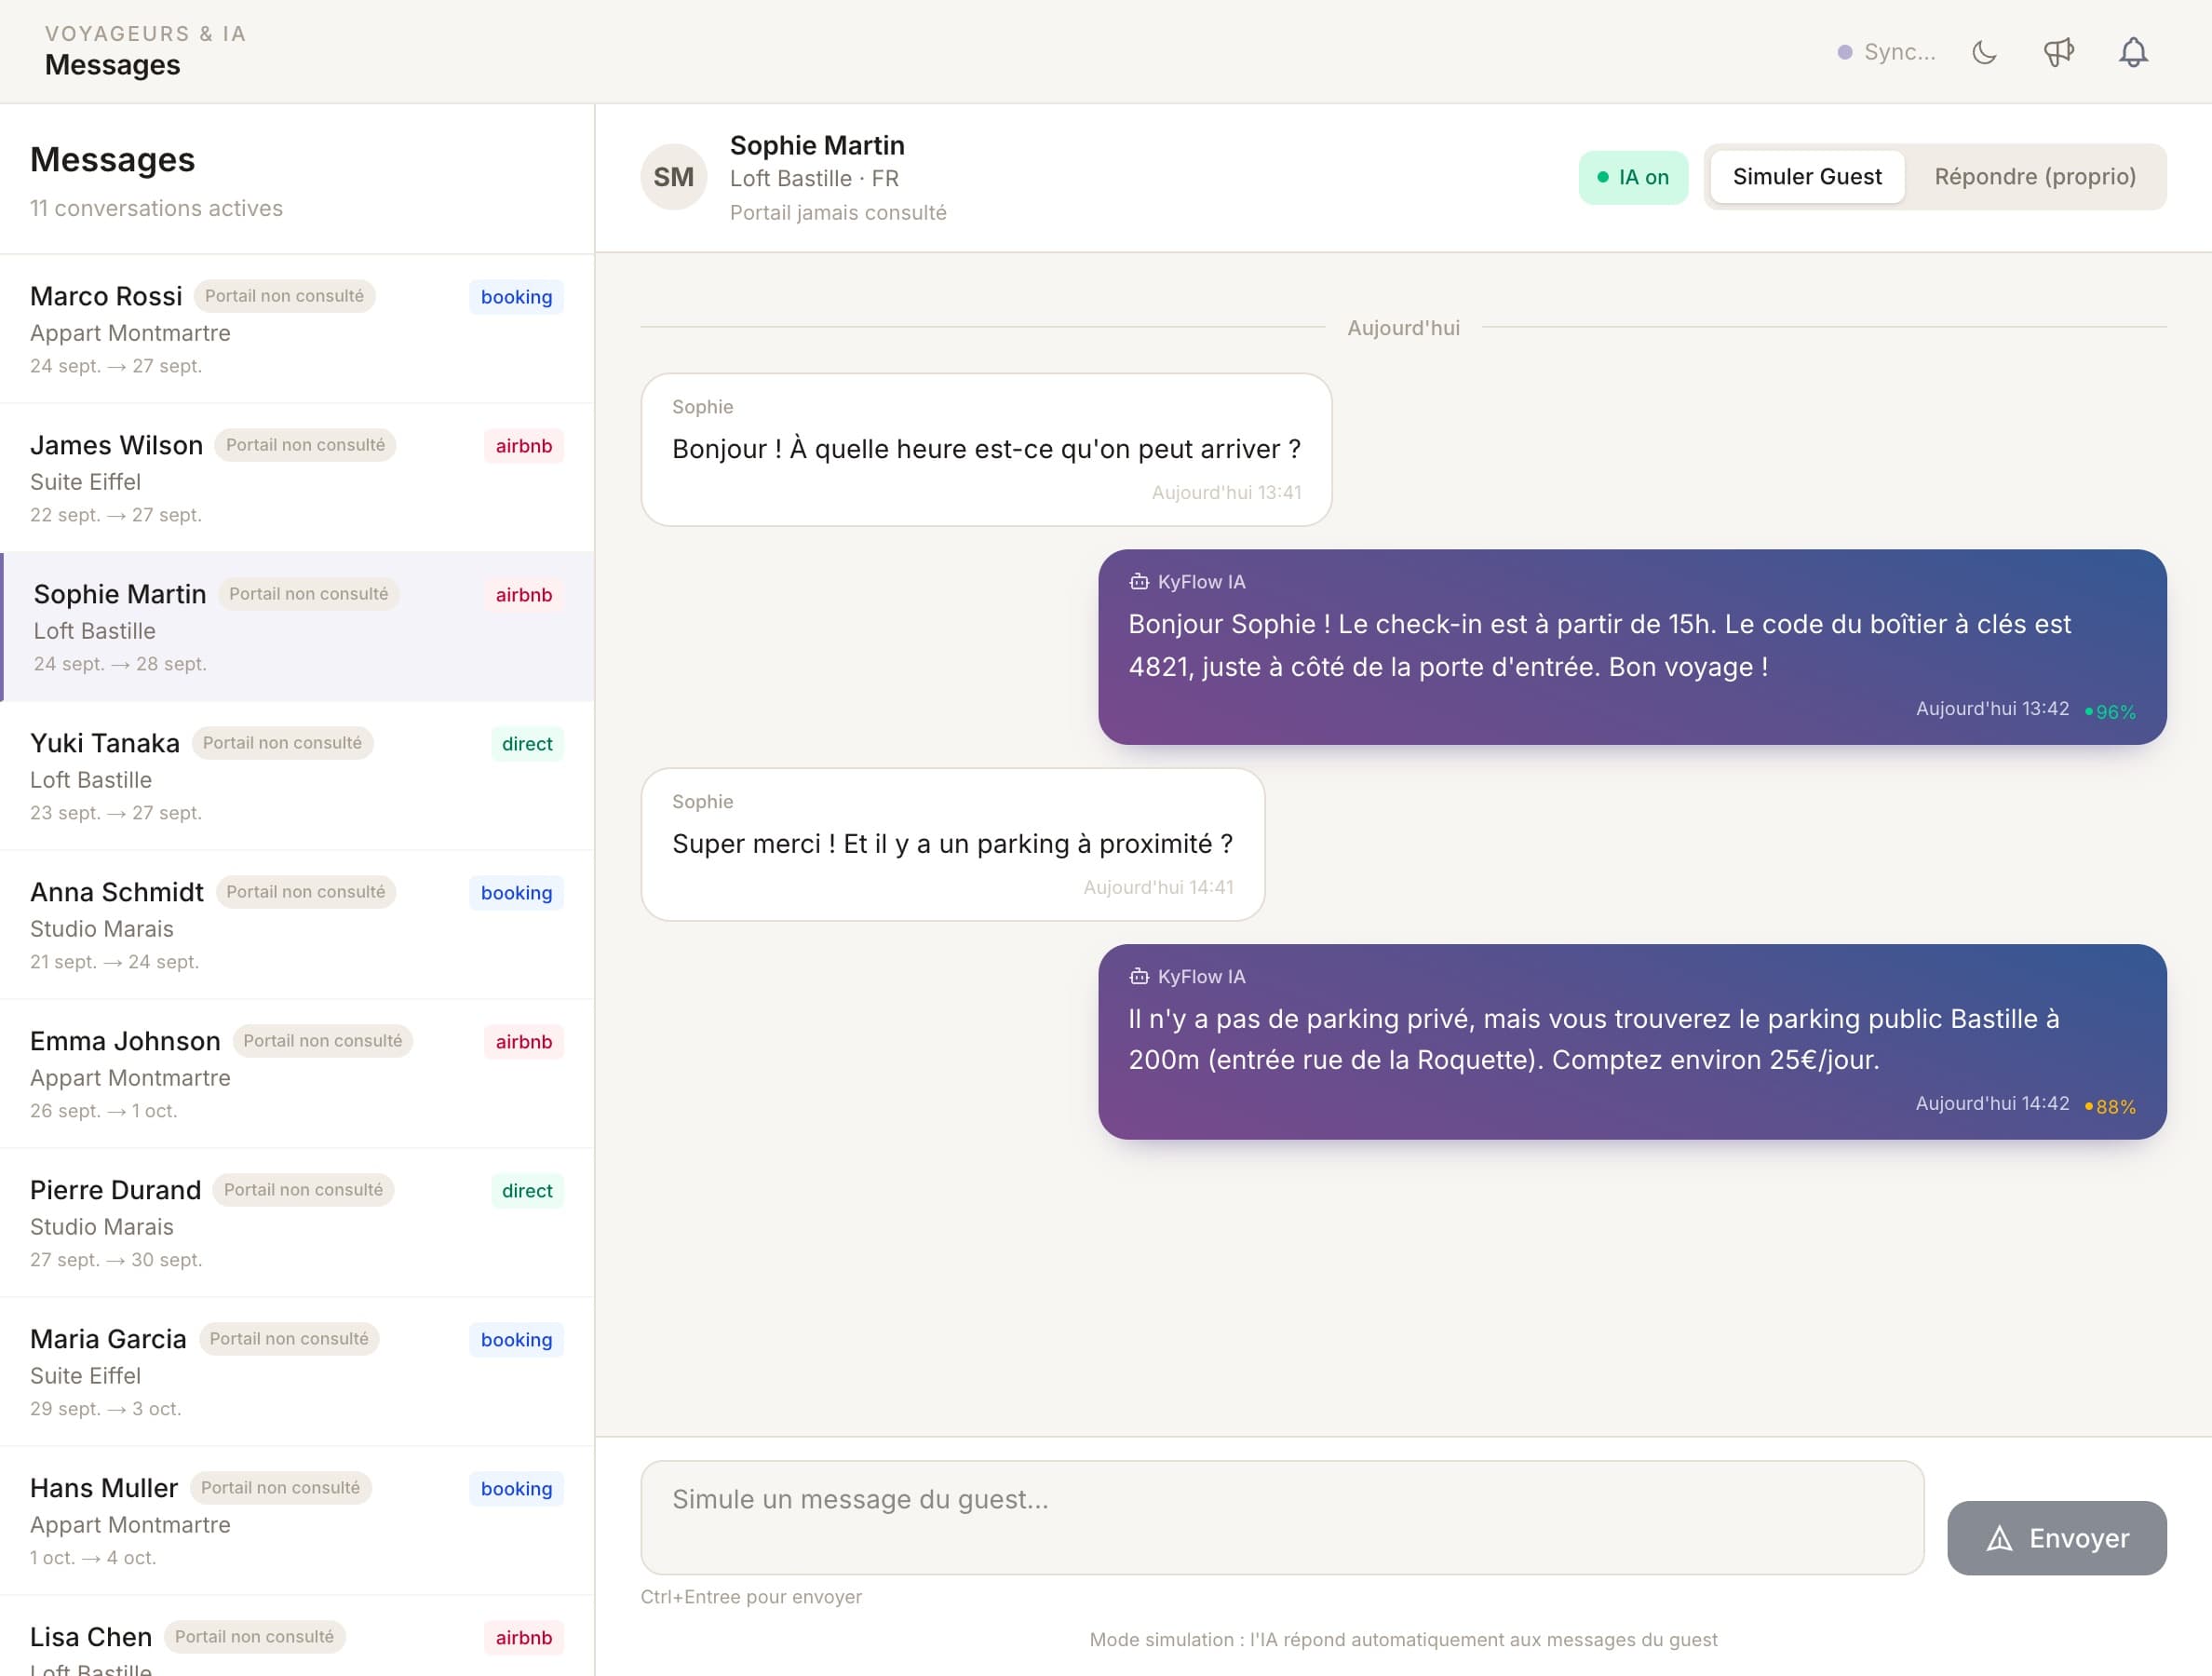Image resolution: width=2212 pixels, height=1676 pixels.
Task: Open Pierre Durand conversation
Action: [297, 1223]
